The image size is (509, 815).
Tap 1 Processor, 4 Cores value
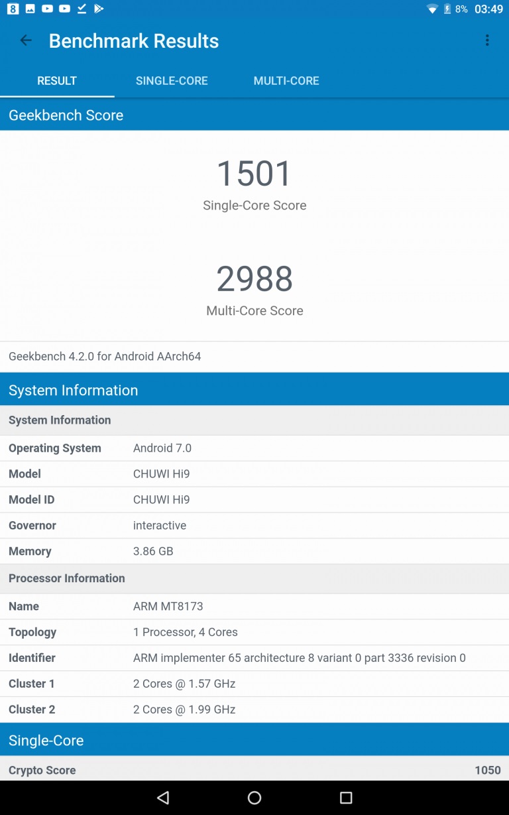coord(186,633)
